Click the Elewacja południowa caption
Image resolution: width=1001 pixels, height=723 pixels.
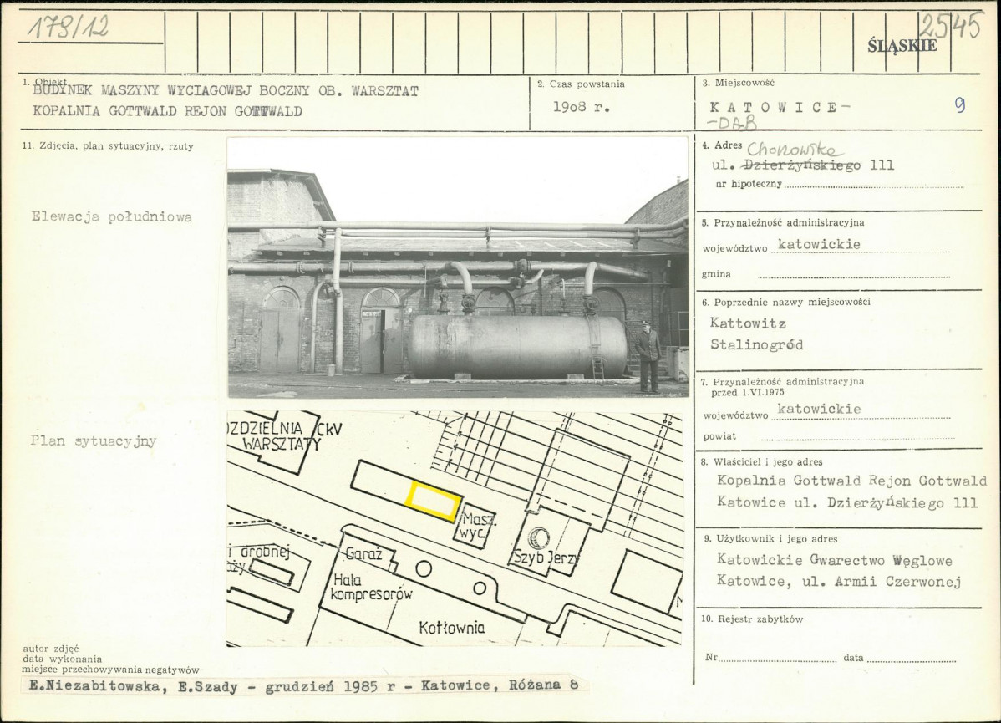[x=111, y=217]
